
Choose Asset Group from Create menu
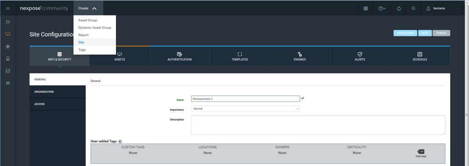pos(94,20)
